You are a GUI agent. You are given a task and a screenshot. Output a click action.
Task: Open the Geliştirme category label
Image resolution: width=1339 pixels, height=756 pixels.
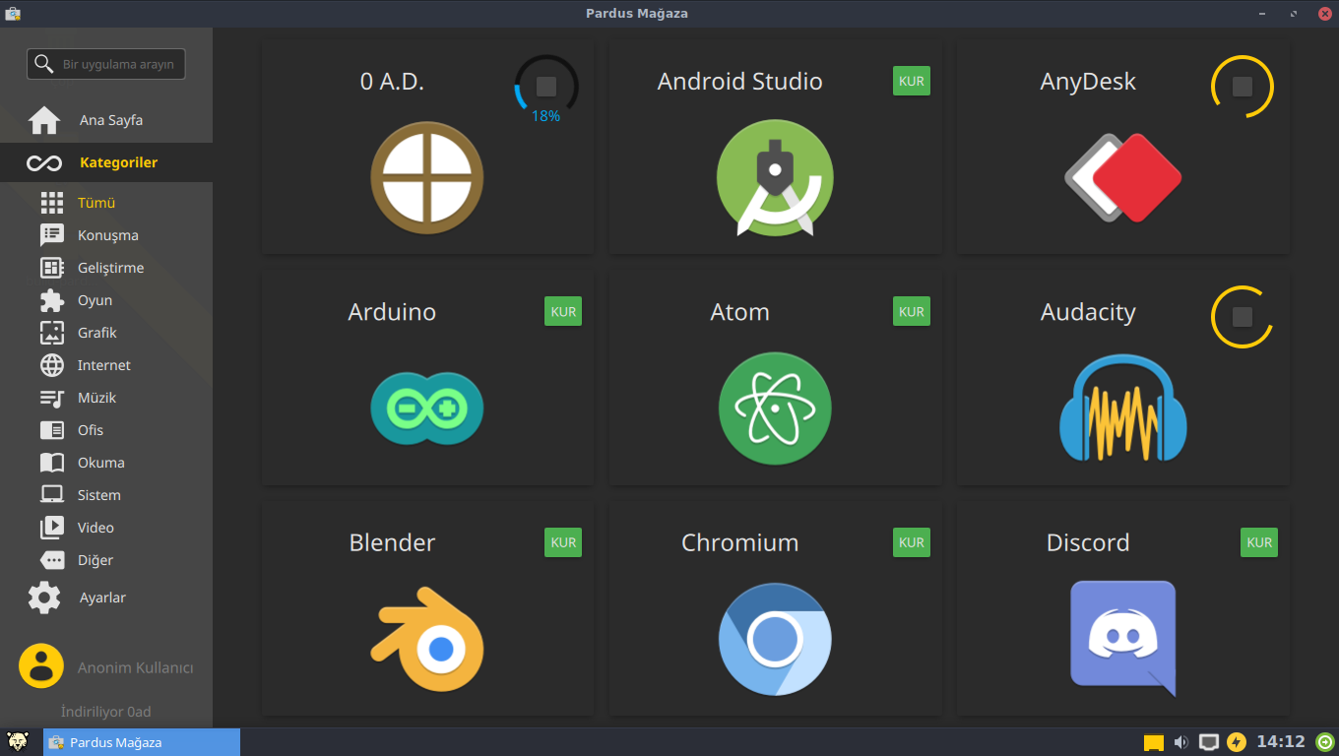110,268
